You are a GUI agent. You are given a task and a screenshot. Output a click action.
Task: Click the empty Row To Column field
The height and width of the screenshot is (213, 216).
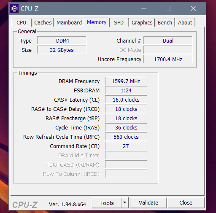tap(126, 174)
